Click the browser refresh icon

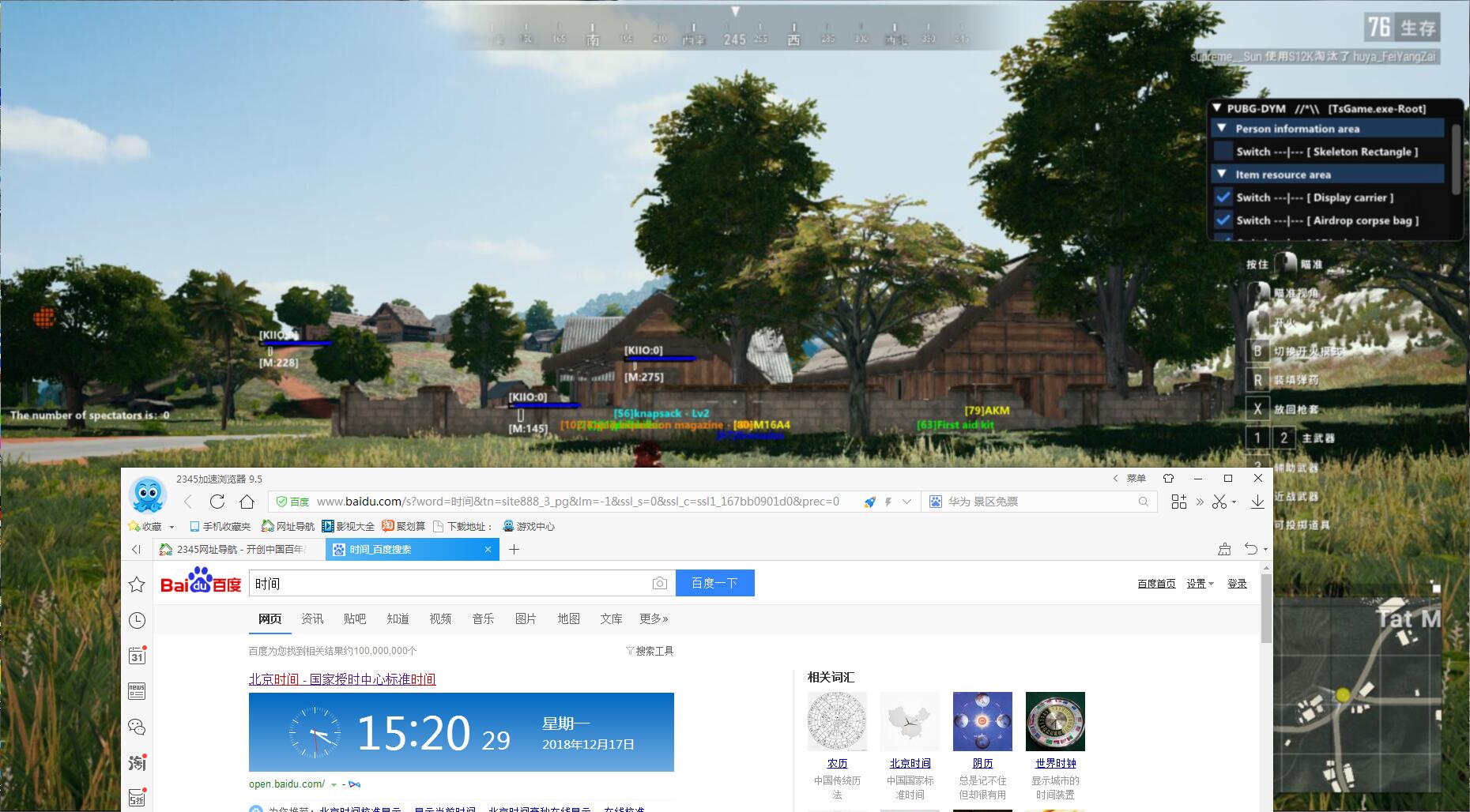(x=217, y=502)
